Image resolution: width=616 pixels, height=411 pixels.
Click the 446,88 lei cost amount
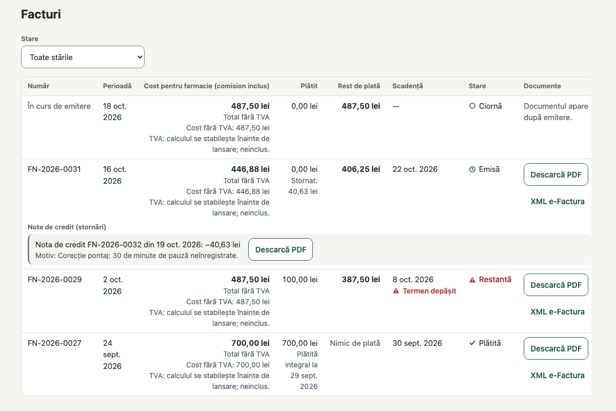click(x=250, y=169)
